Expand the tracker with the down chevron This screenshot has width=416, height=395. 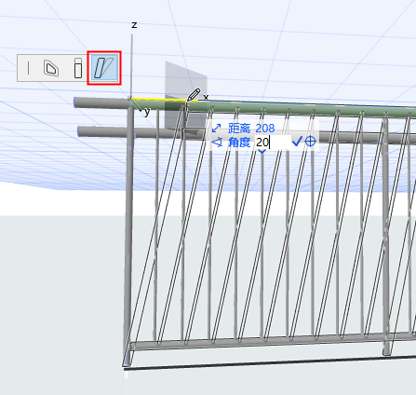coord(262,151)
